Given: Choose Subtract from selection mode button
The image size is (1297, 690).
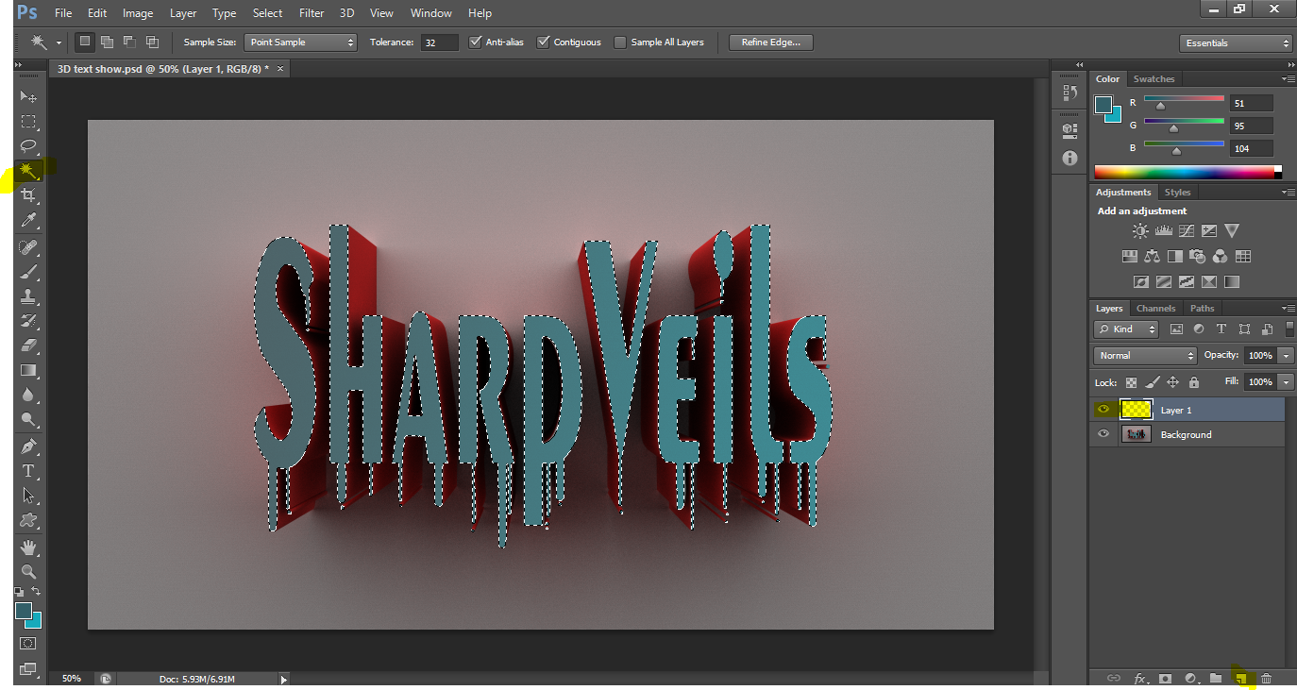Looking at the screenshot, I should point(129,42).
